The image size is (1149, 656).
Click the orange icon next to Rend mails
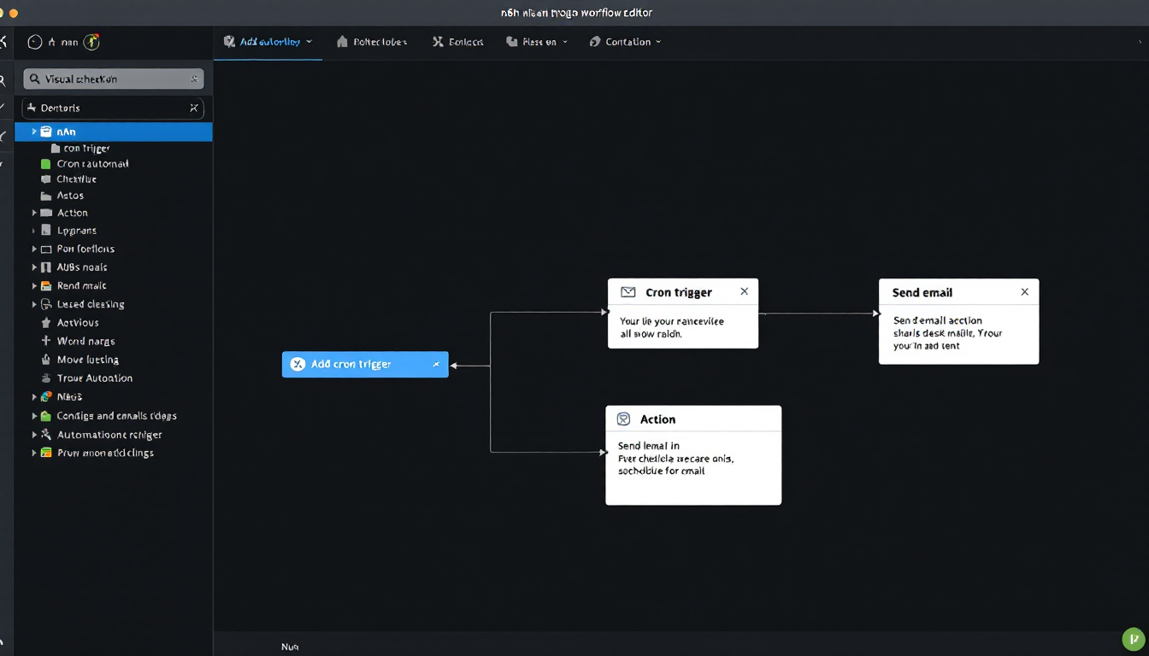(x=46, y=286)
